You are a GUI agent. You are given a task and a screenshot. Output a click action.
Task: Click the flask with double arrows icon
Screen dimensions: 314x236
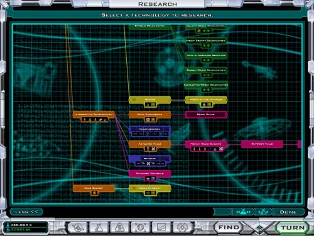(x=243, y=212)
